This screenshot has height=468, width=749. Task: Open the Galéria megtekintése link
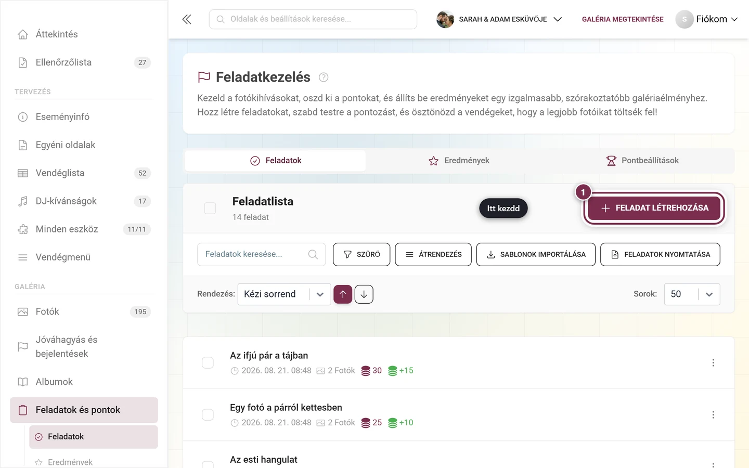point(623,19)
